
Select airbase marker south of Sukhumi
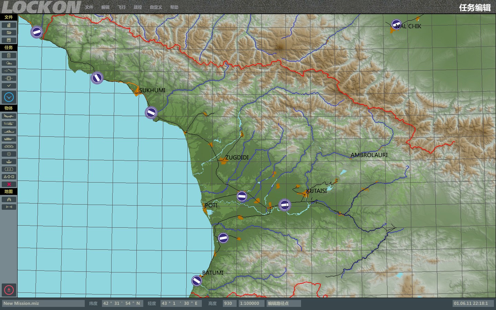[151, 113]
